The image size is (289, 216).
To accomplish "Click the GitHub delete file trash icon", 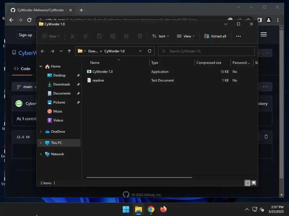I will (266, 137).
